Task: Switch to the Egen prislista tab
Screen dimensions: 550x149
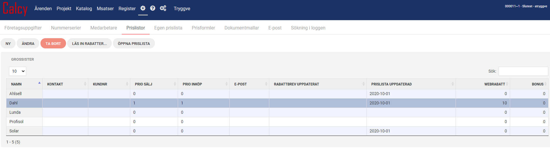Action: (168, 28)
